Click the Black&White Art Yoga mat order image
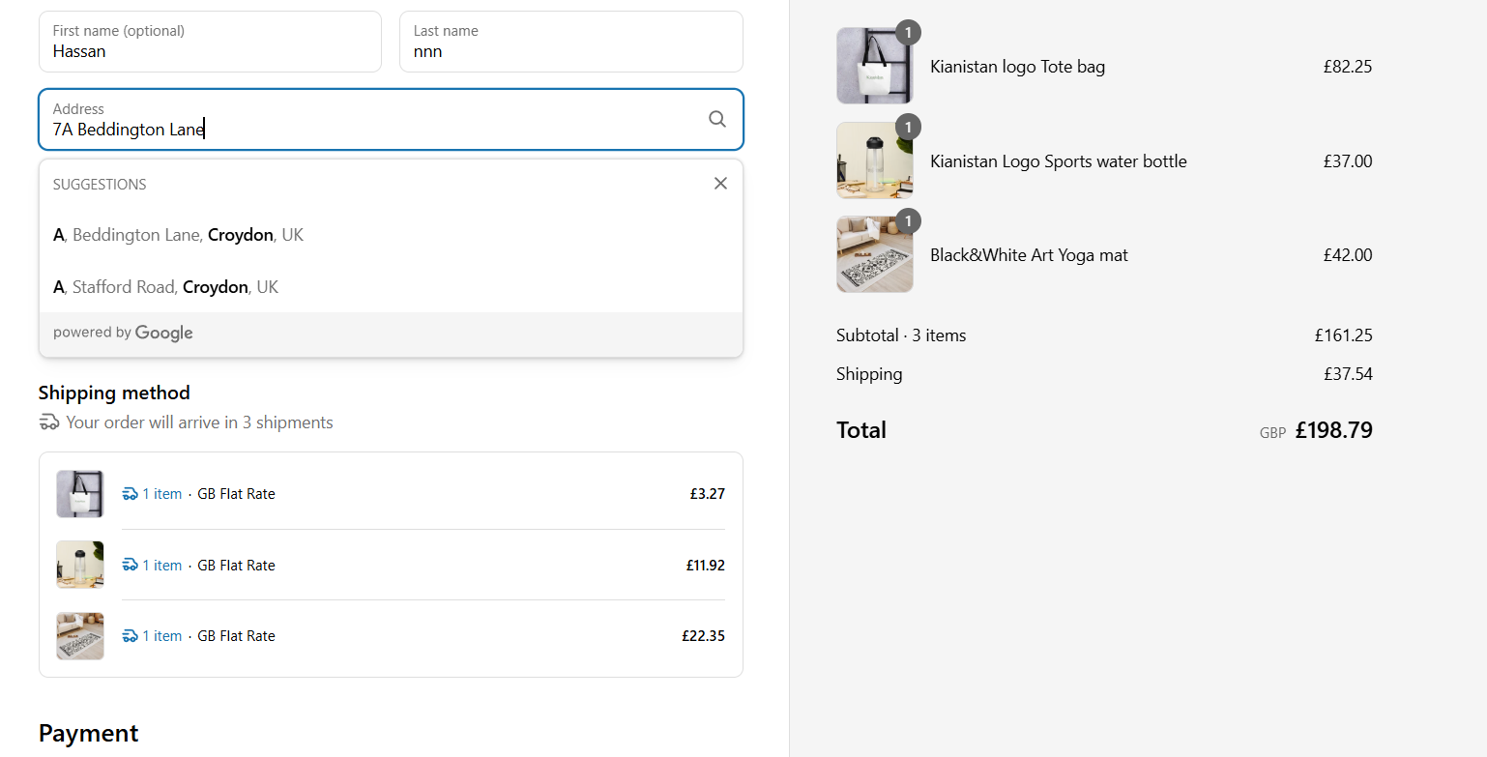The width and height of the screenshot is (1487, 757). [x=874, y=255]
